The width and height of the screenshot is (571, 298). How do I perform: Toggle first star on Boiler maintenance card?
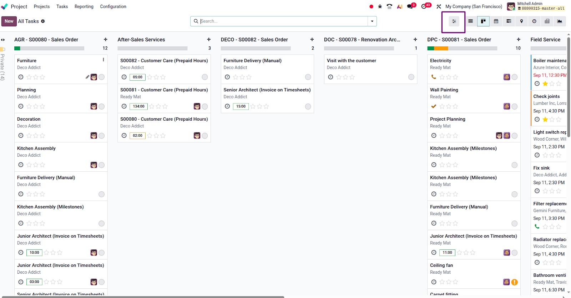pos(545,84)
